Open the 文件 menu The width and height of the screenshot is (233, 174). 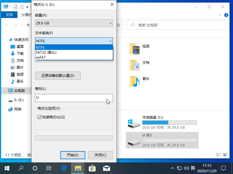click(x=9, y=14)
